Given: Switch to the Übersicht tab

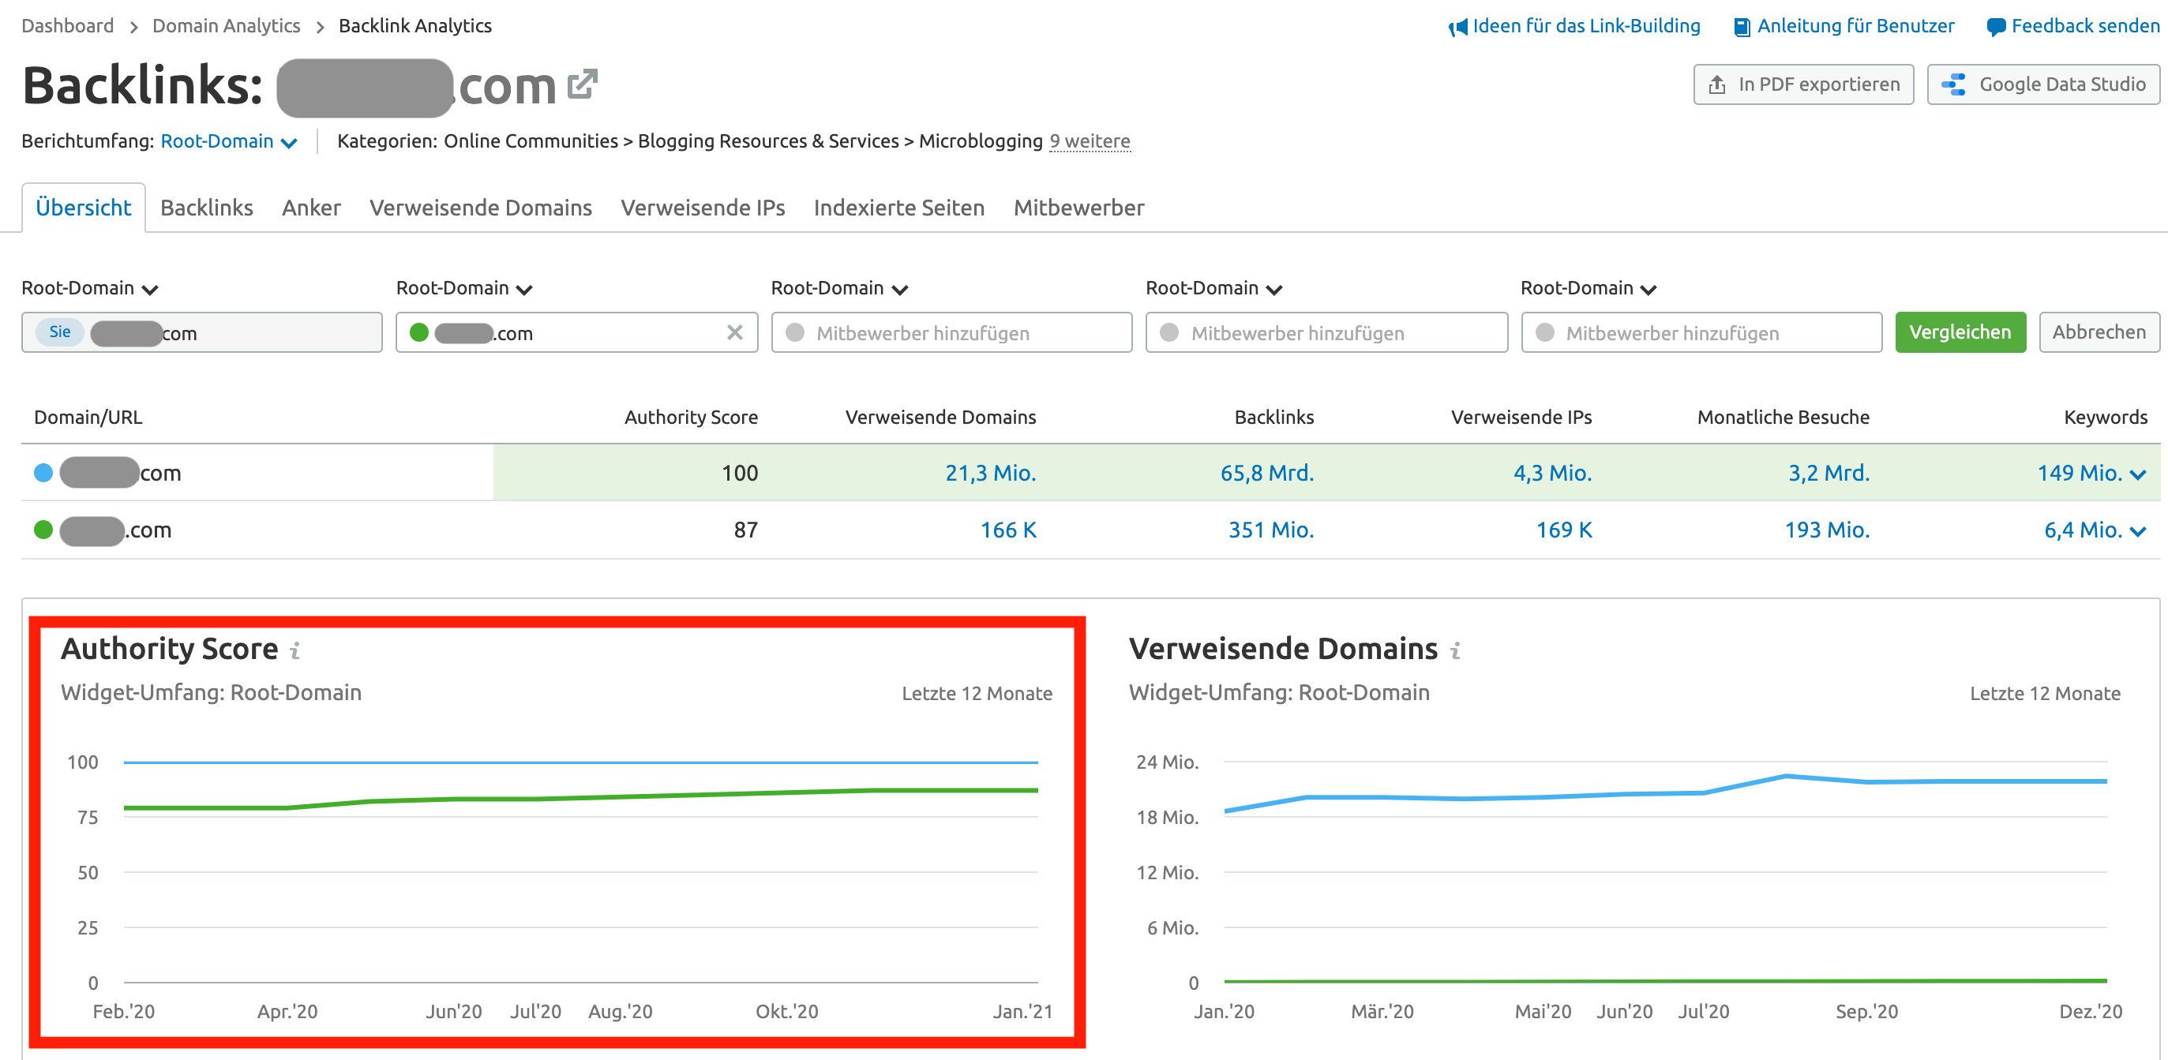Looking at the screenshot, I should click(x=84, y=208).
